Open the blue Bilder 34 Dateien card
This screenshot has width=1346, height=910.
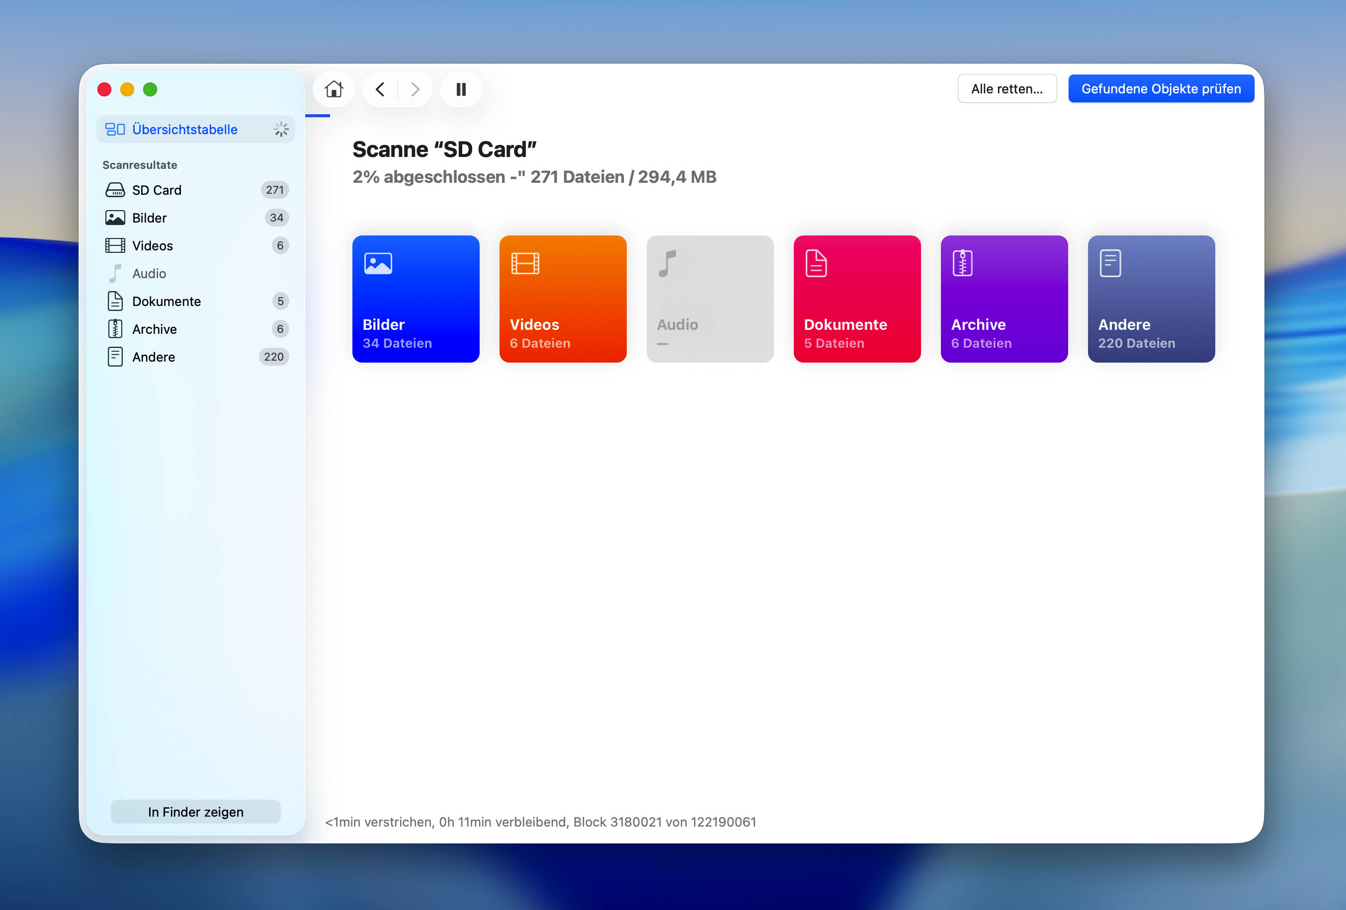(x=416, y=299)
